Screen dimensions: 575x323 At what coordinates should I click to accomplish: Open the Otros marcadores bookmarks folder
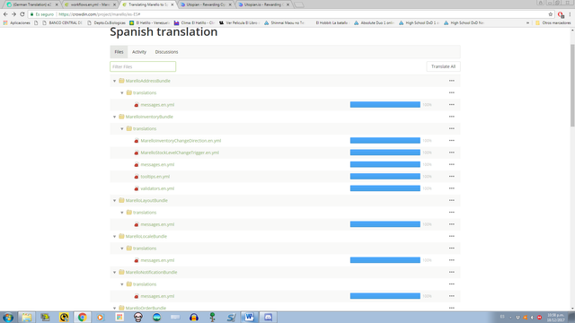point(553,22)
